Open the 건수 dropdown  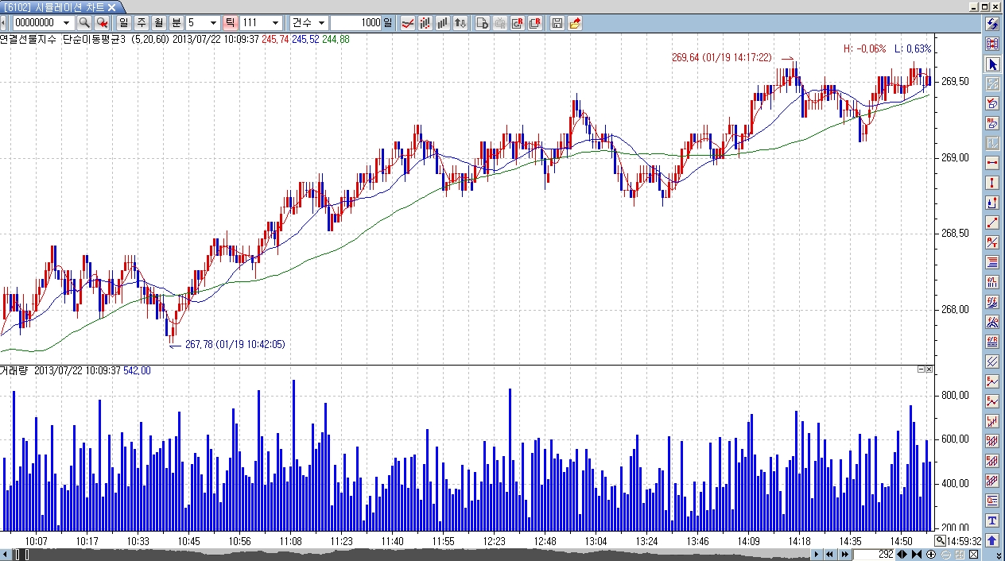[320, 23]
